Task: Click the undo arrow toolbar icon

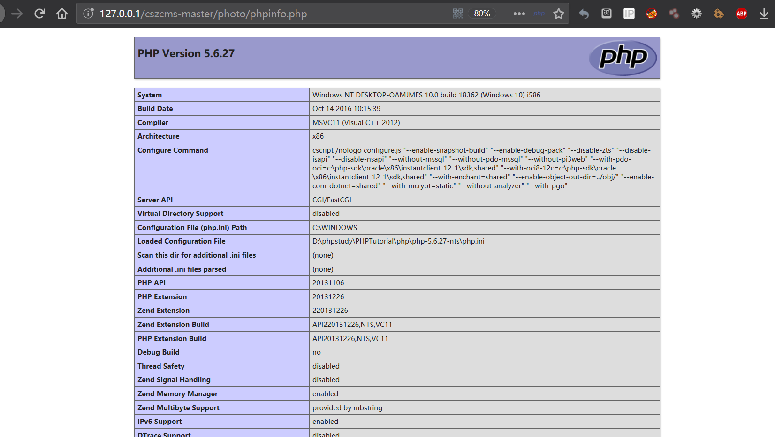Action: [x=584, y=14]
